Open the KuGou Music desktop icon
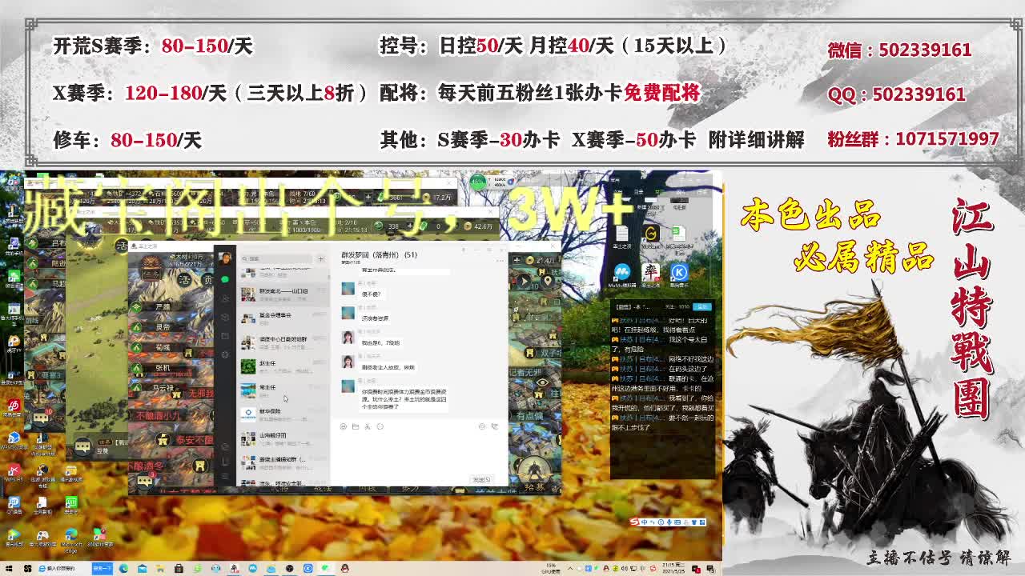Screen dimensions: 1025x576 click(x=680, y=272)
